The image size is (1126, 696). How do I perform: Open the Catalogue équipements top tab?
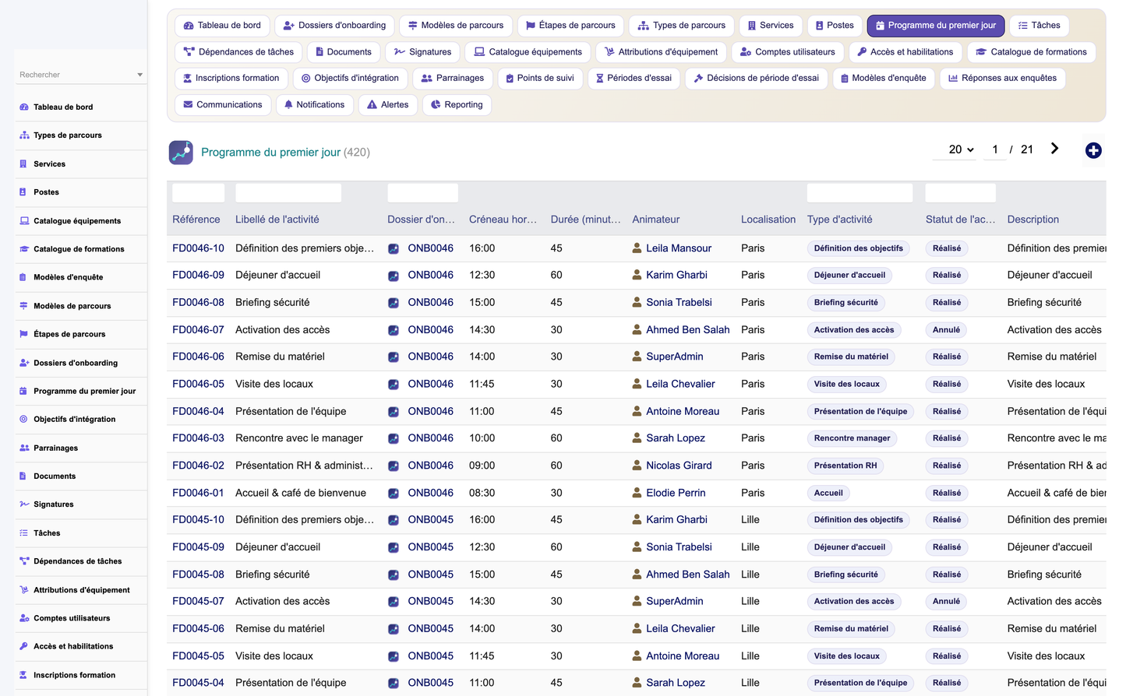click(x=528, y=52)
